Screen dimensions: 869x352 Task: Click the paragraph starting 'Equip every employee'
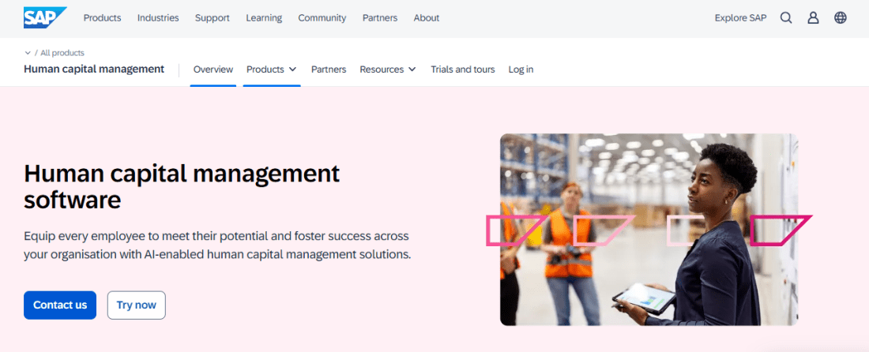[x=217, y=245]
